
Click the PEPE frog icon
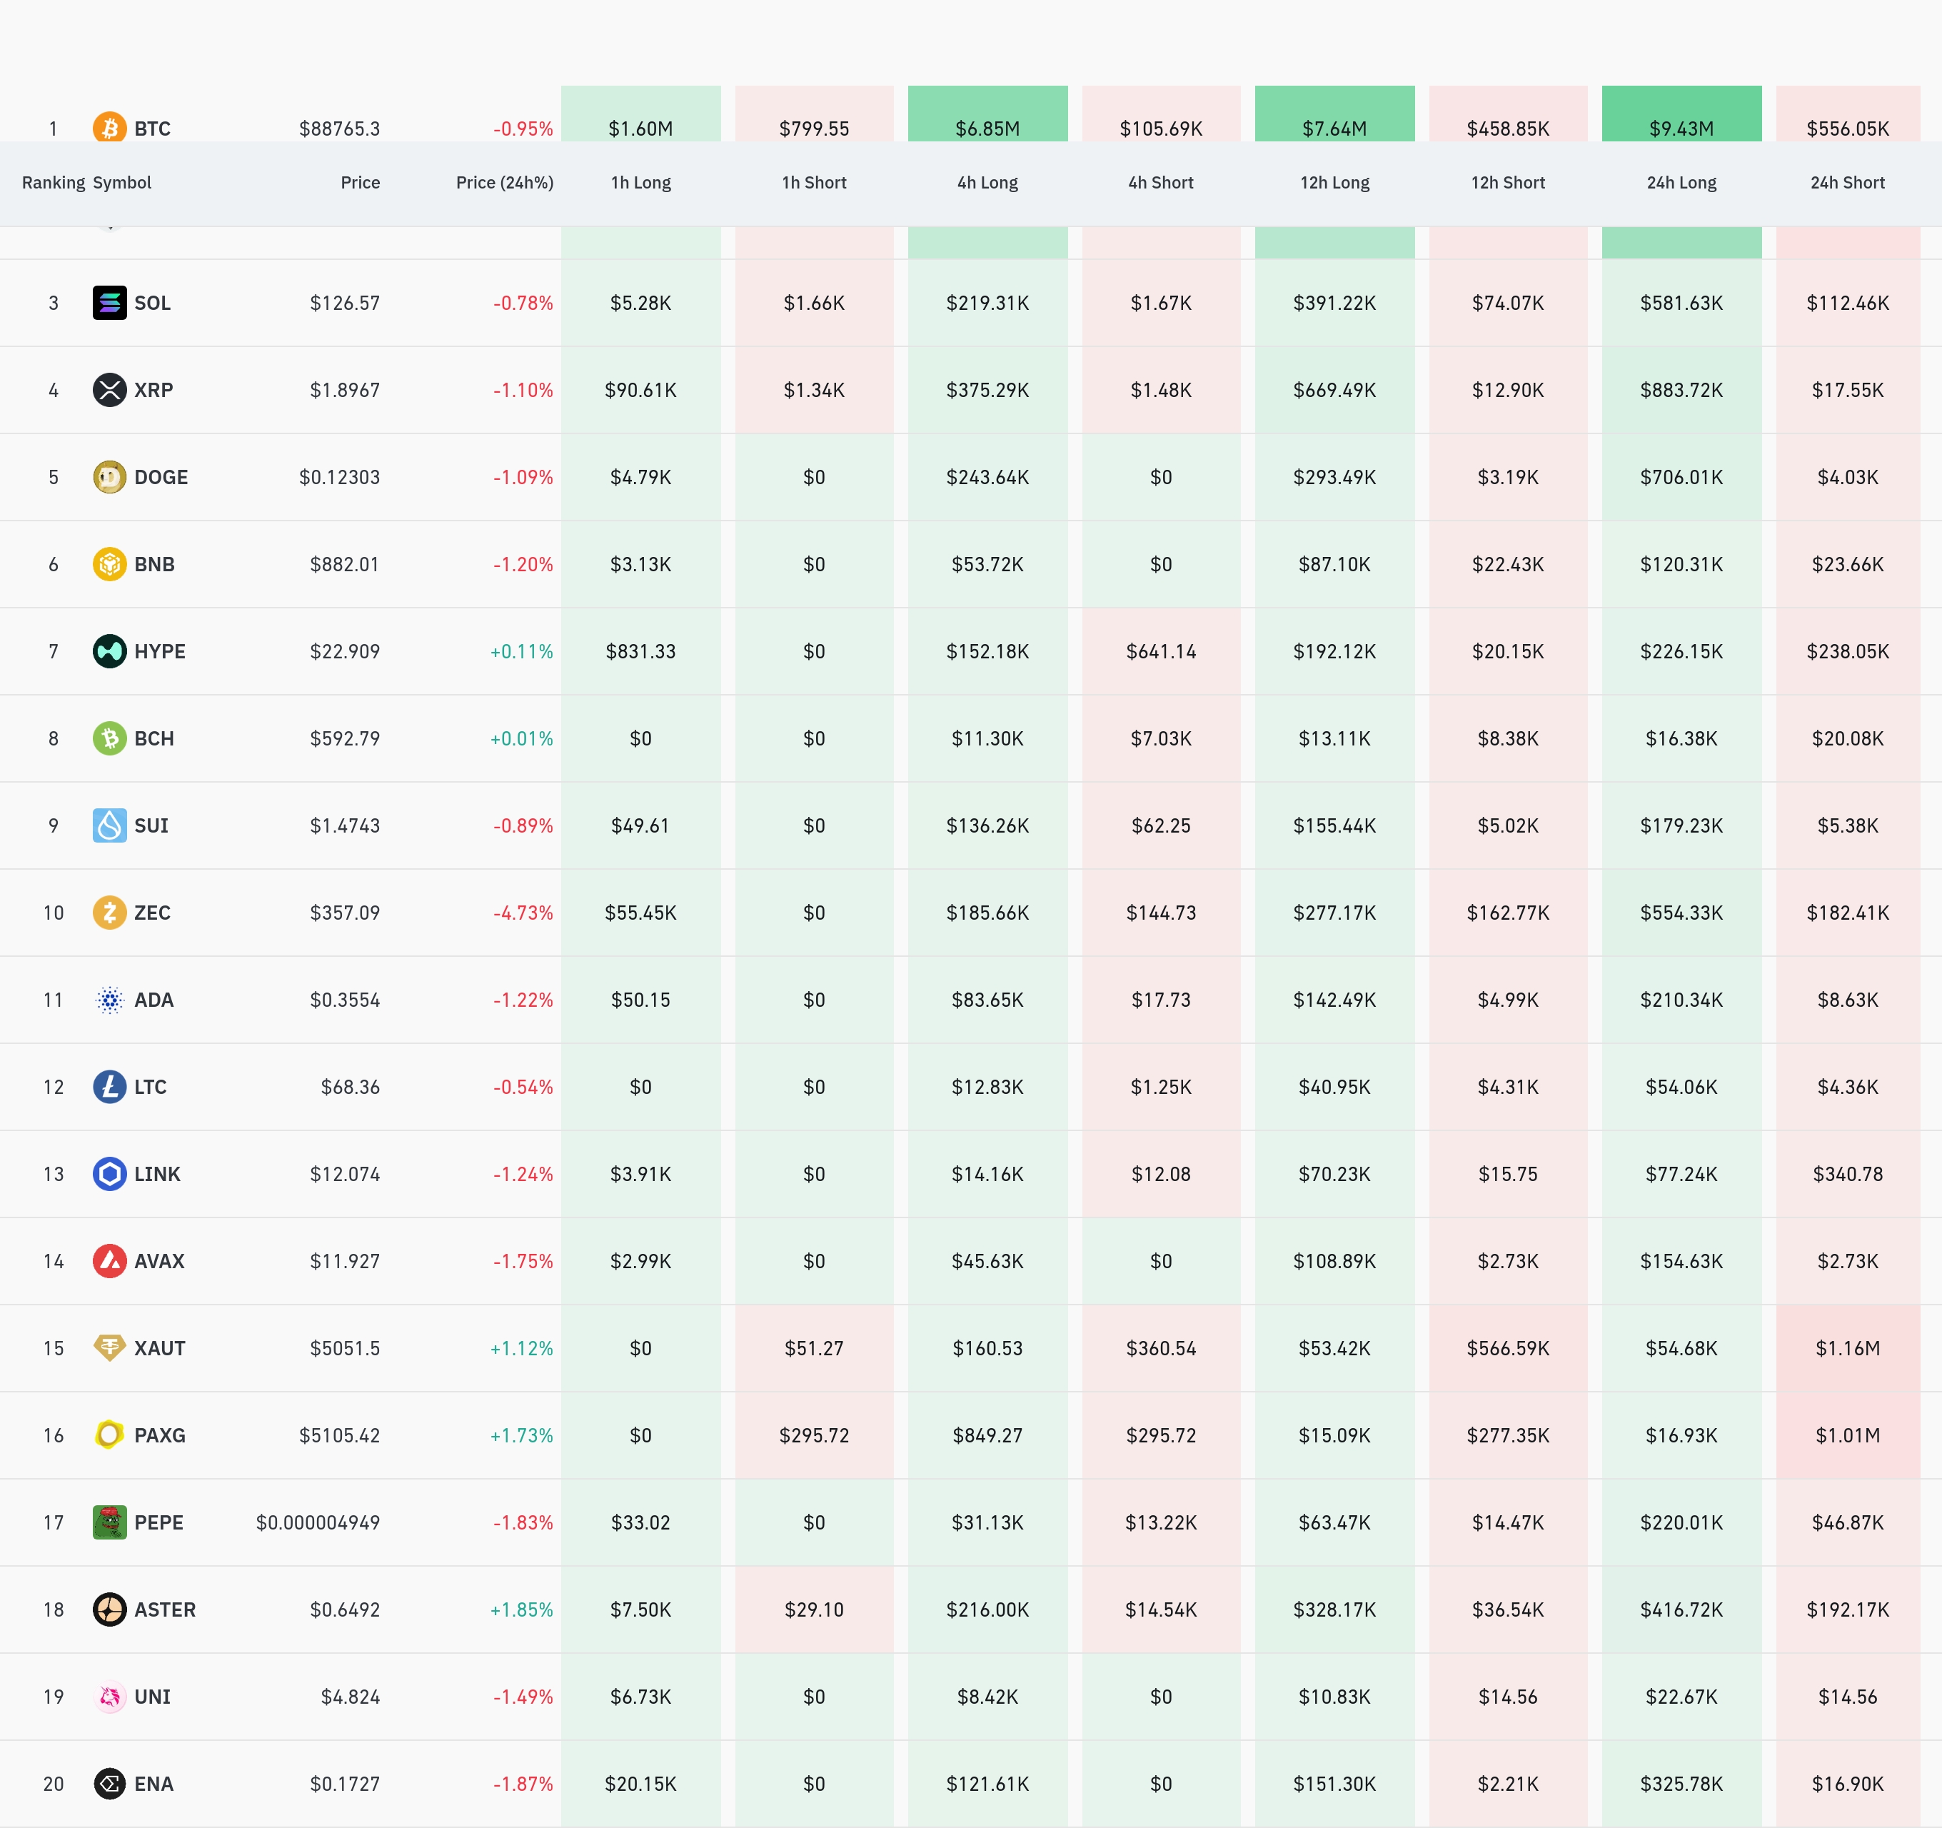pyautogui.click(x=109, y=1522)
